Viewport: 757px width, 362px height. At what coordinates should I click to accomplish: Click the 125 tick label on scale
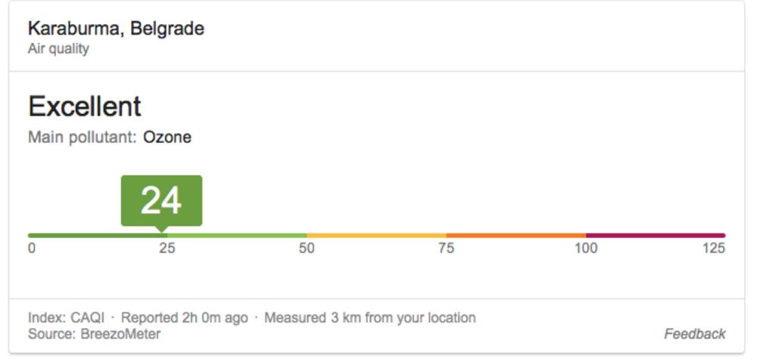pos(714,249)
